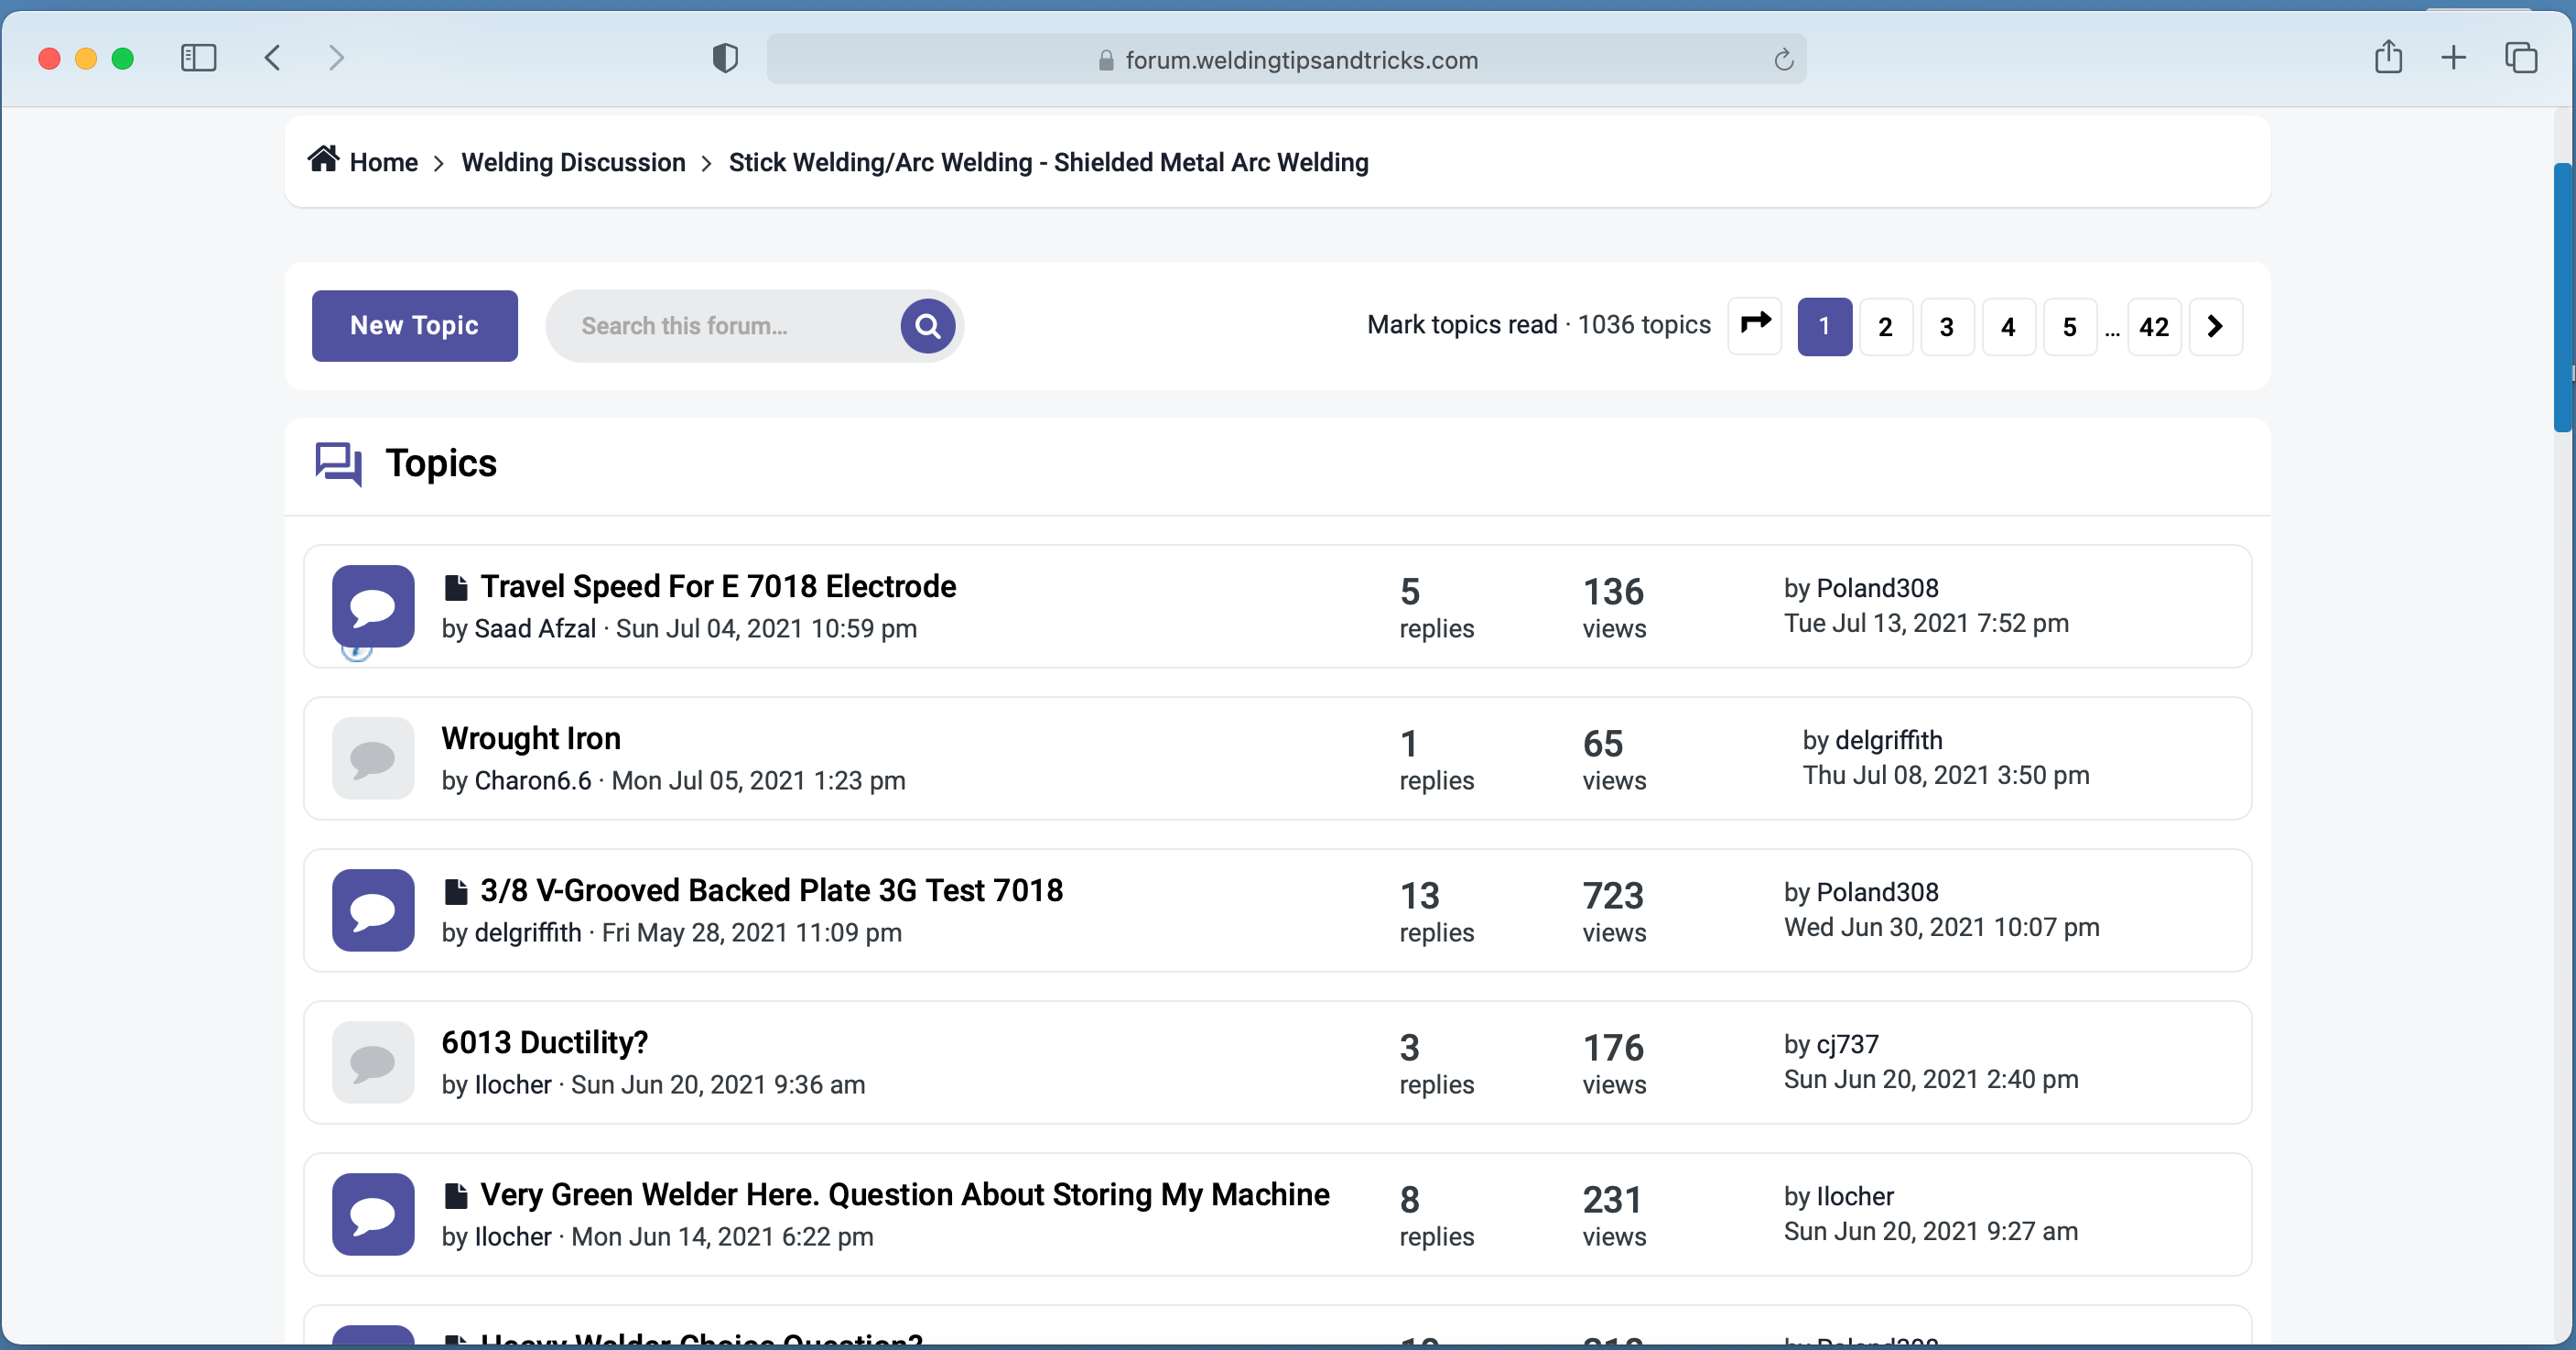Select page 1 in pagination
2576x1350 pixels.
point(1824,326)
